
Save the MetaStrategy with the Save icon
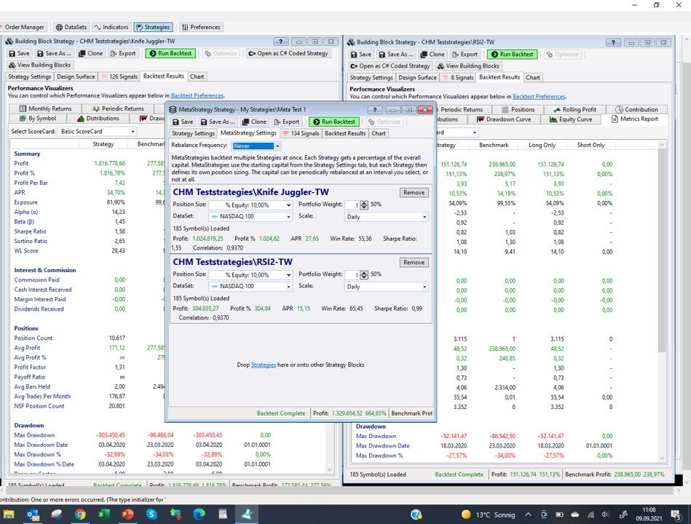tap(183, 122)
